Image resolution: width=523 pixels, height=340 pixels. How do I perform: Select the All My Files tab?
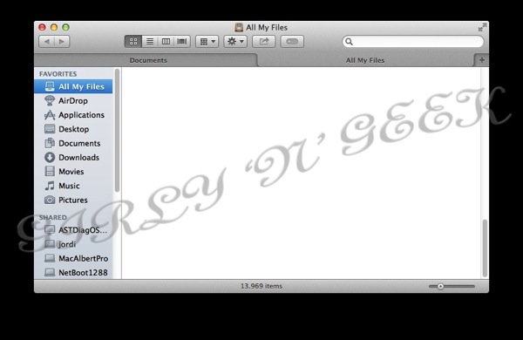pyautogui.click(x=365, y=60)
